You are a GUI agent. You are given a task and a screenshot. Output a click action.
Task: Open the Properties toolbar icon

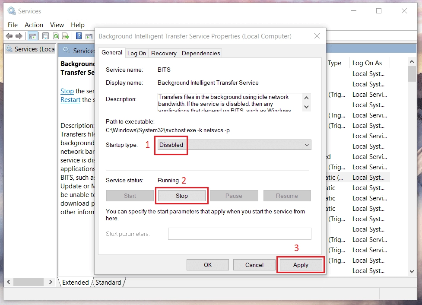[45, 36]
